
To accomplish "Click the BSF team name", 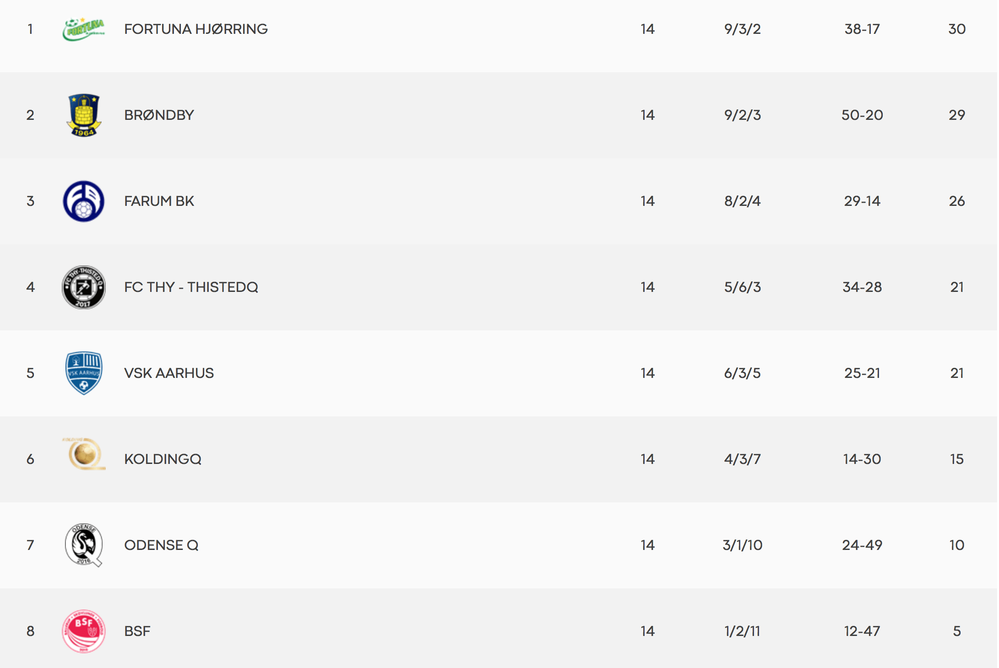I will [137, 631].
